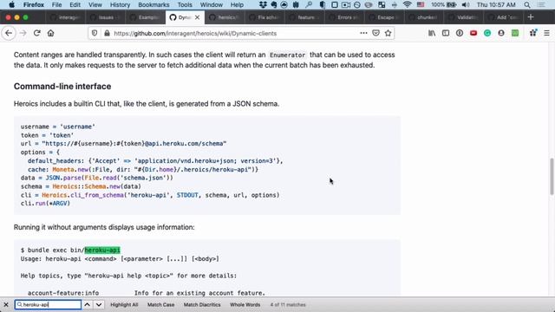Viewport: 555px width, 312px height.
Task: Click the 'Command-line interface' heading
Action: (x=62, y=87)
